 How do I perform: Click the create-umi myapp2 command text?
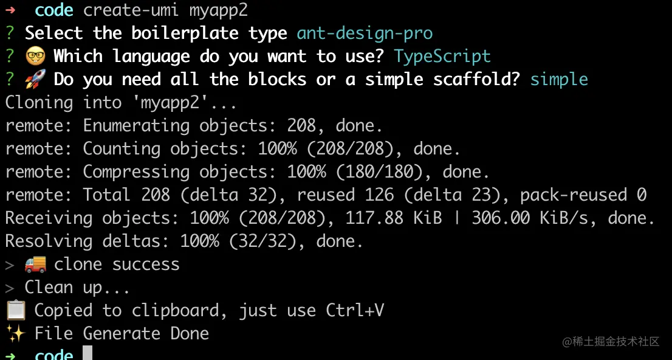[x=165, y=10]
